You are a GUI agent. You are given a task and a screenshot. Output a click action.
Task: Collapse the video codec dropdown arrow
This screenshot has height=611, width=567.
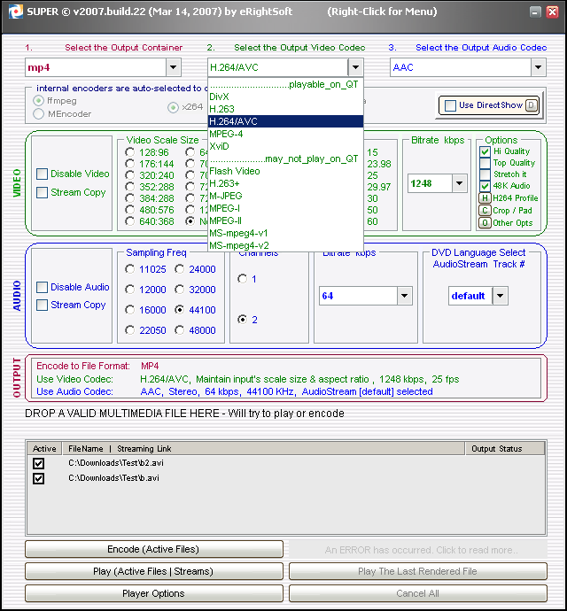tap(355, 67)
